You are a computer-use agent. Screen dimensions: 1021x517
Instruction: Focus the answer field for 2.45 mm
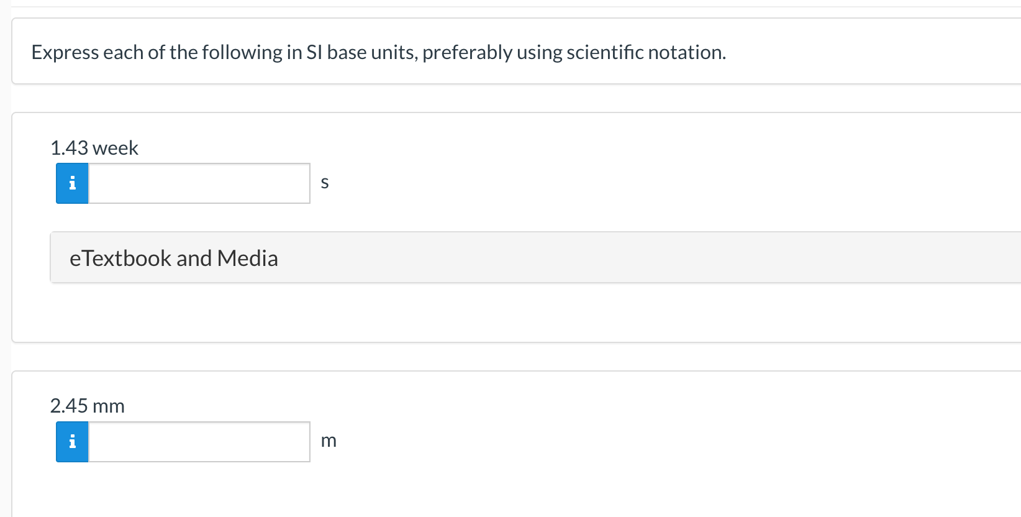[x=199, y=442]
